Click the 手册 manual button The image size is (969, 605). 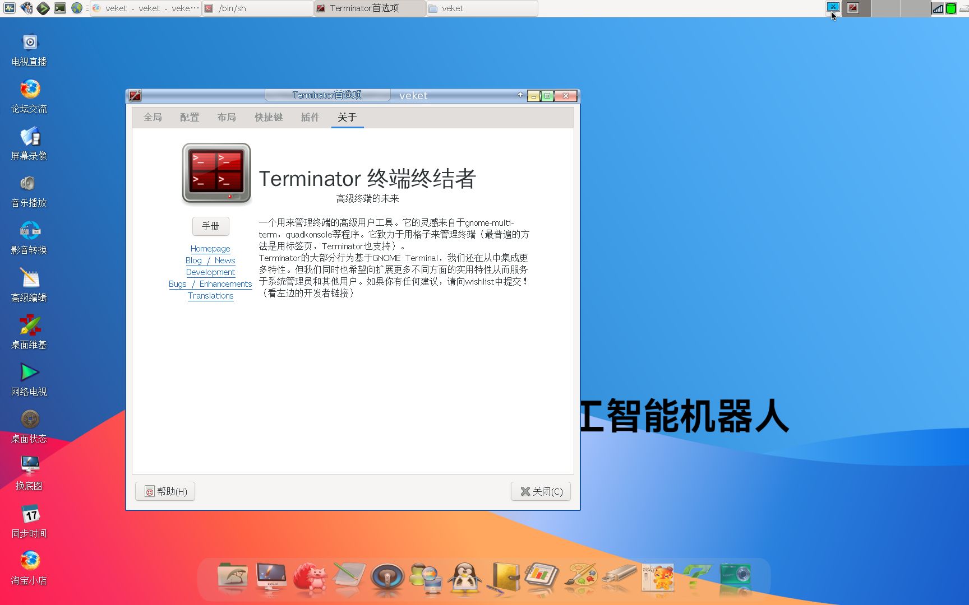[x=211, y=226]
